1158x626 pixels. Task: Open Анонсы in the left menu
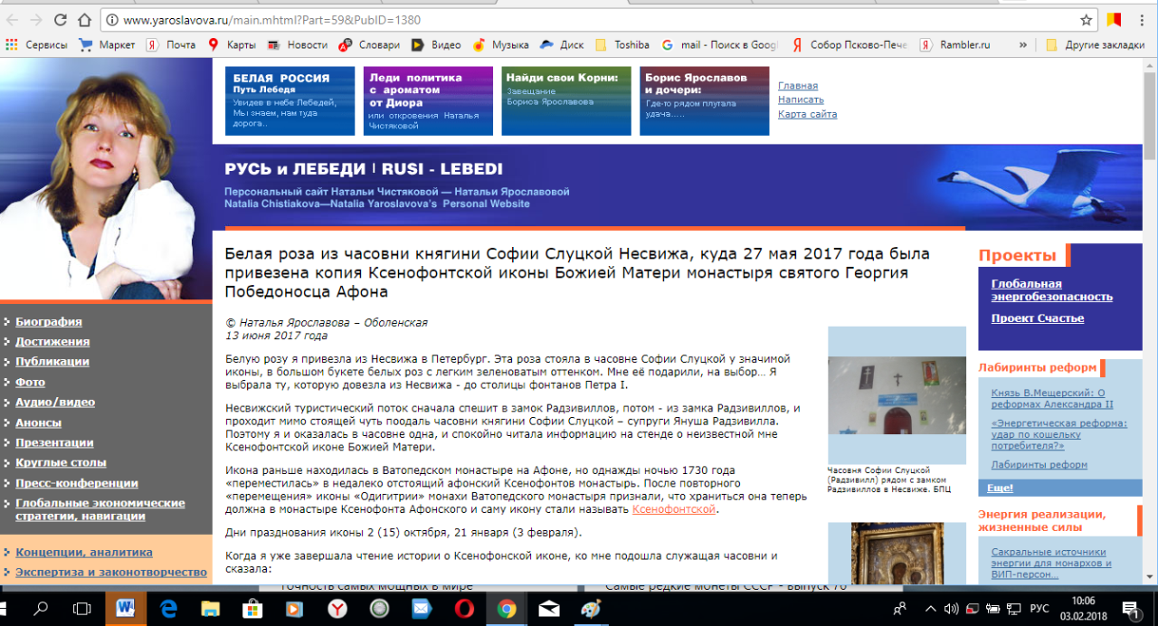pos(38,422)
